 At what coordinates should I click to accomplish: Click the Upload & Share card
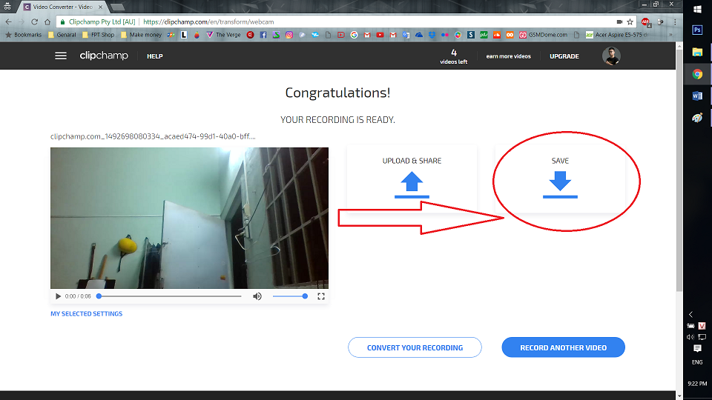click(x=412, y=179)
